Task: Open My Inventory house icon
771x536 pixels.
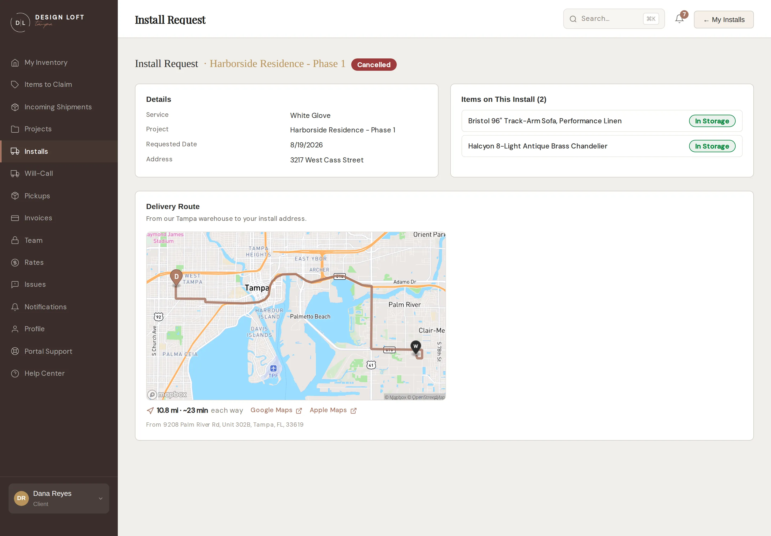Action: tap(15, 62)
